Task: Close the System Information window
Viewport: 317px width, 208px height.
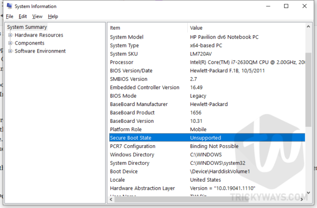Action: (305, 6)
